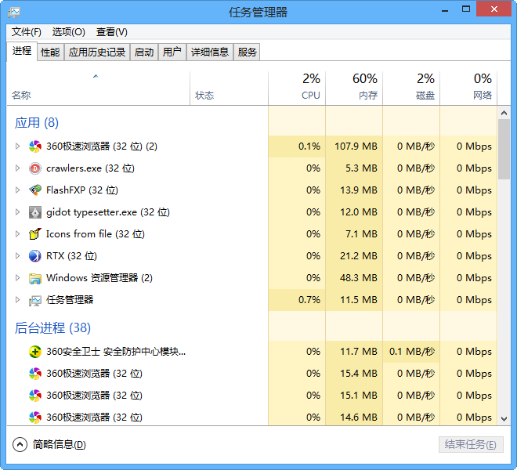
Task: Click the FlashFXP icon
Action: point(35,190)
